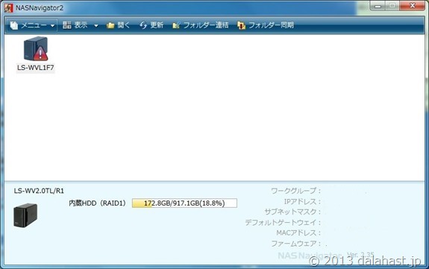Click the デフォルトゲートウェイ field label

283,223
